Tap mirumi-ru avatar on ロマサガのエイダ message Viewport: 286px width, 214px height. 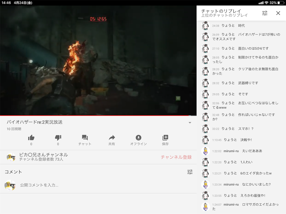tap(205, 207)
